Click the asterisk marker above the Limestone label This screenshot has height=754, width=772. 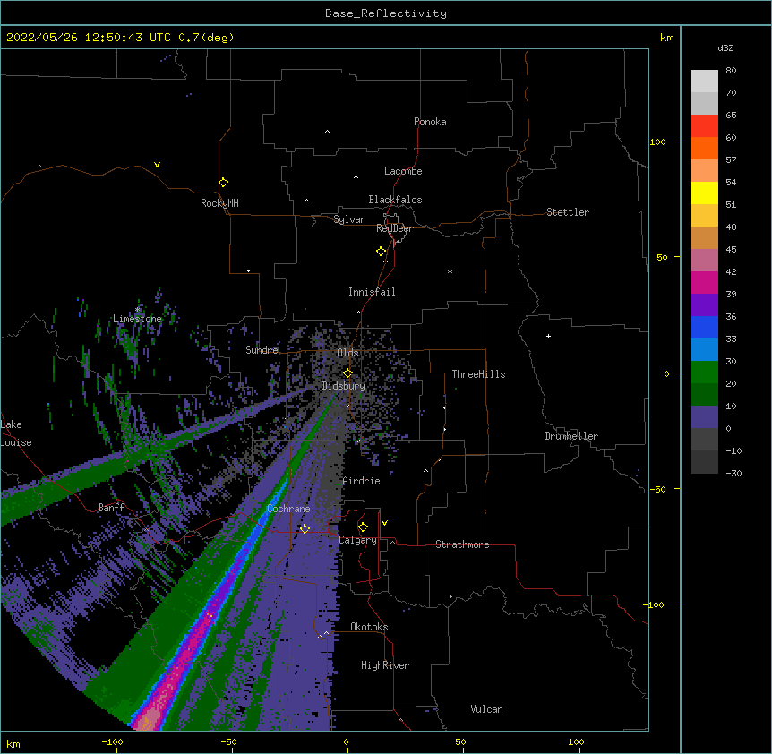(x=137, y=310)
